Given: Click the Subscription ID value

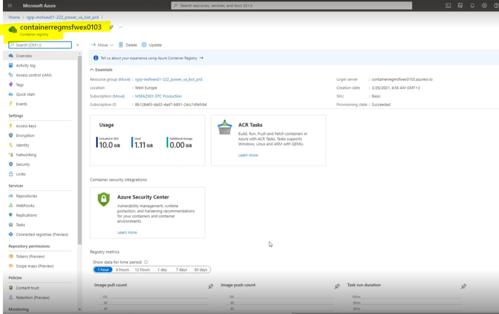Looking at the screenshot, I should tap(171, 105).
